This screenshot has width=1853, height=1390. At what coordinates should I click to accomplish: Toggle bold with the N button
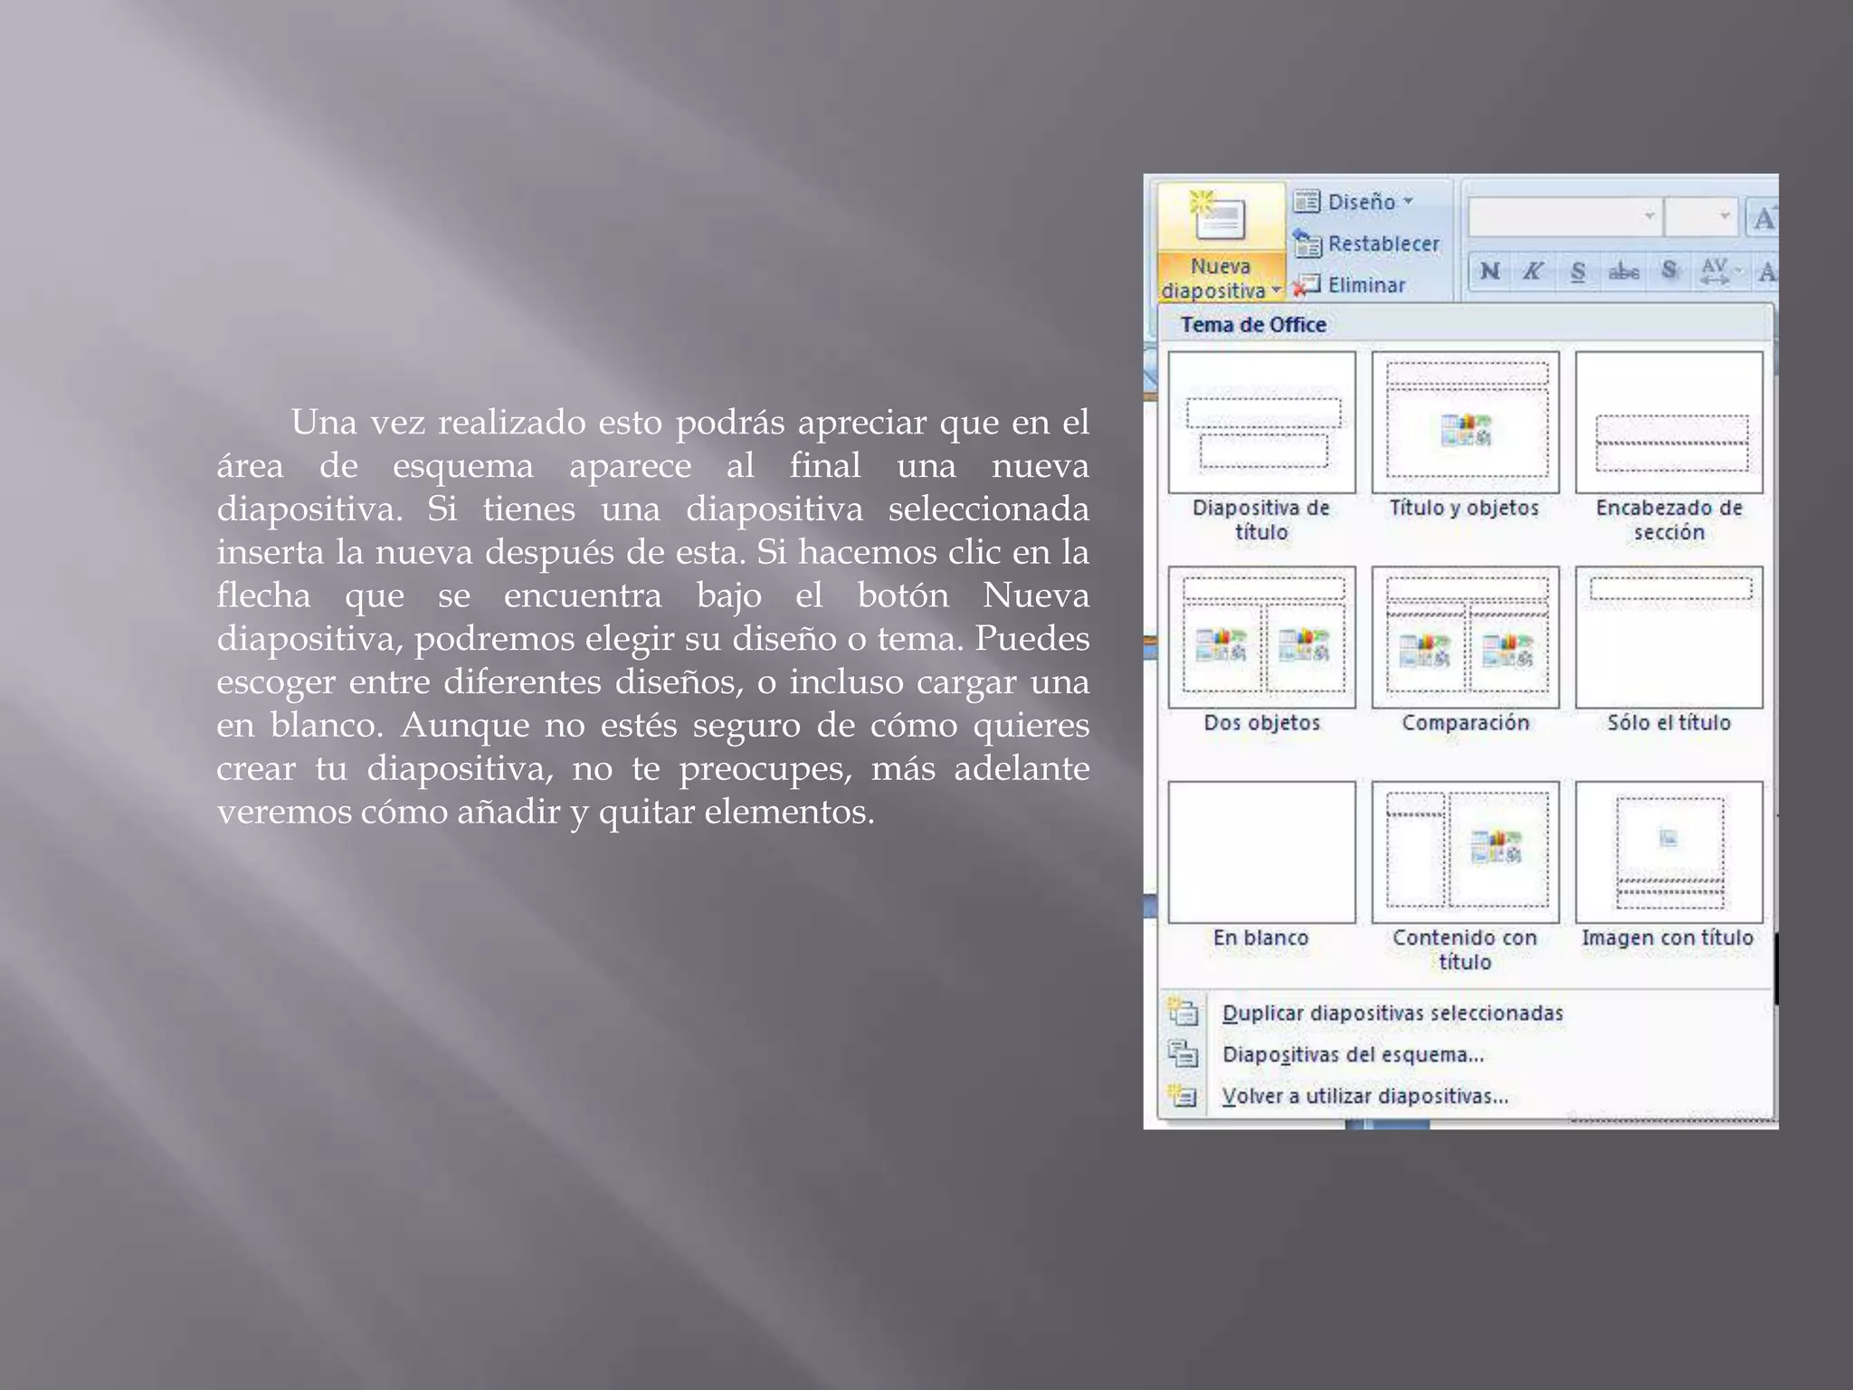[x=1490, y=271]
